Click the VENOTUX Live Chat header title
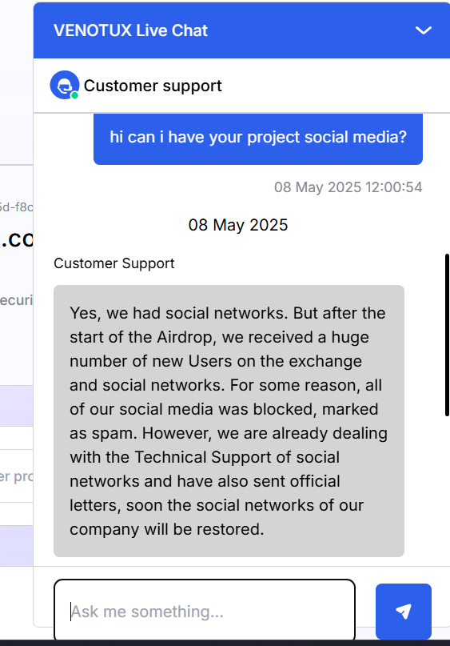450x646 pixels. (130, 30)
